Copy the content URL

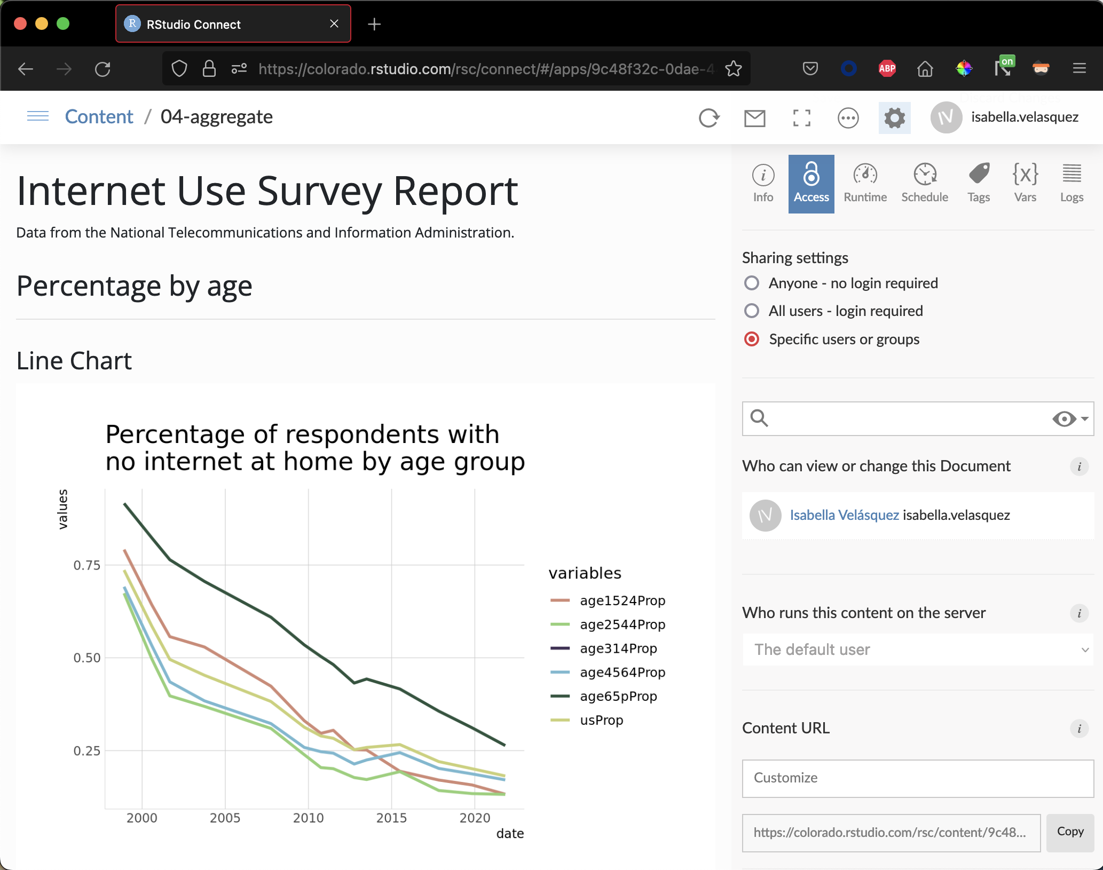[x=1070, y=833]
